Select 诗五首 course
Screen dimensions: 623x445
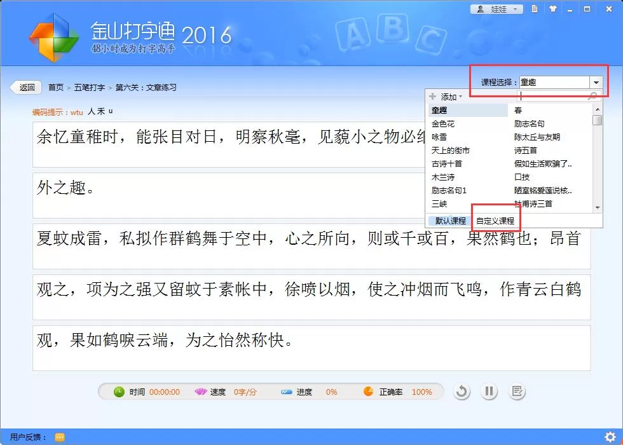[x=525, y=151]
